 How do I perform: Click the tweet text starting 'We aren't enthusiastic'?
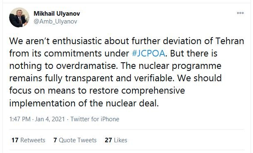click(127, 72)
